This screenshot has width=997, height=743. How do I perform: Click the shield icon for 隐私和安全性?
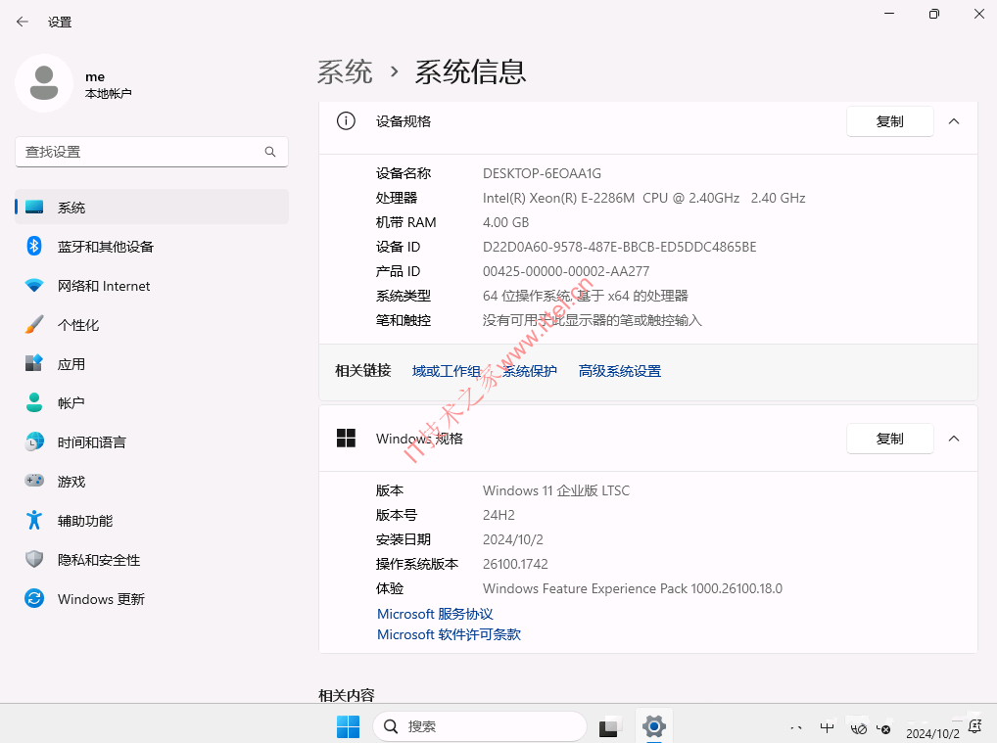click(34, 559)
